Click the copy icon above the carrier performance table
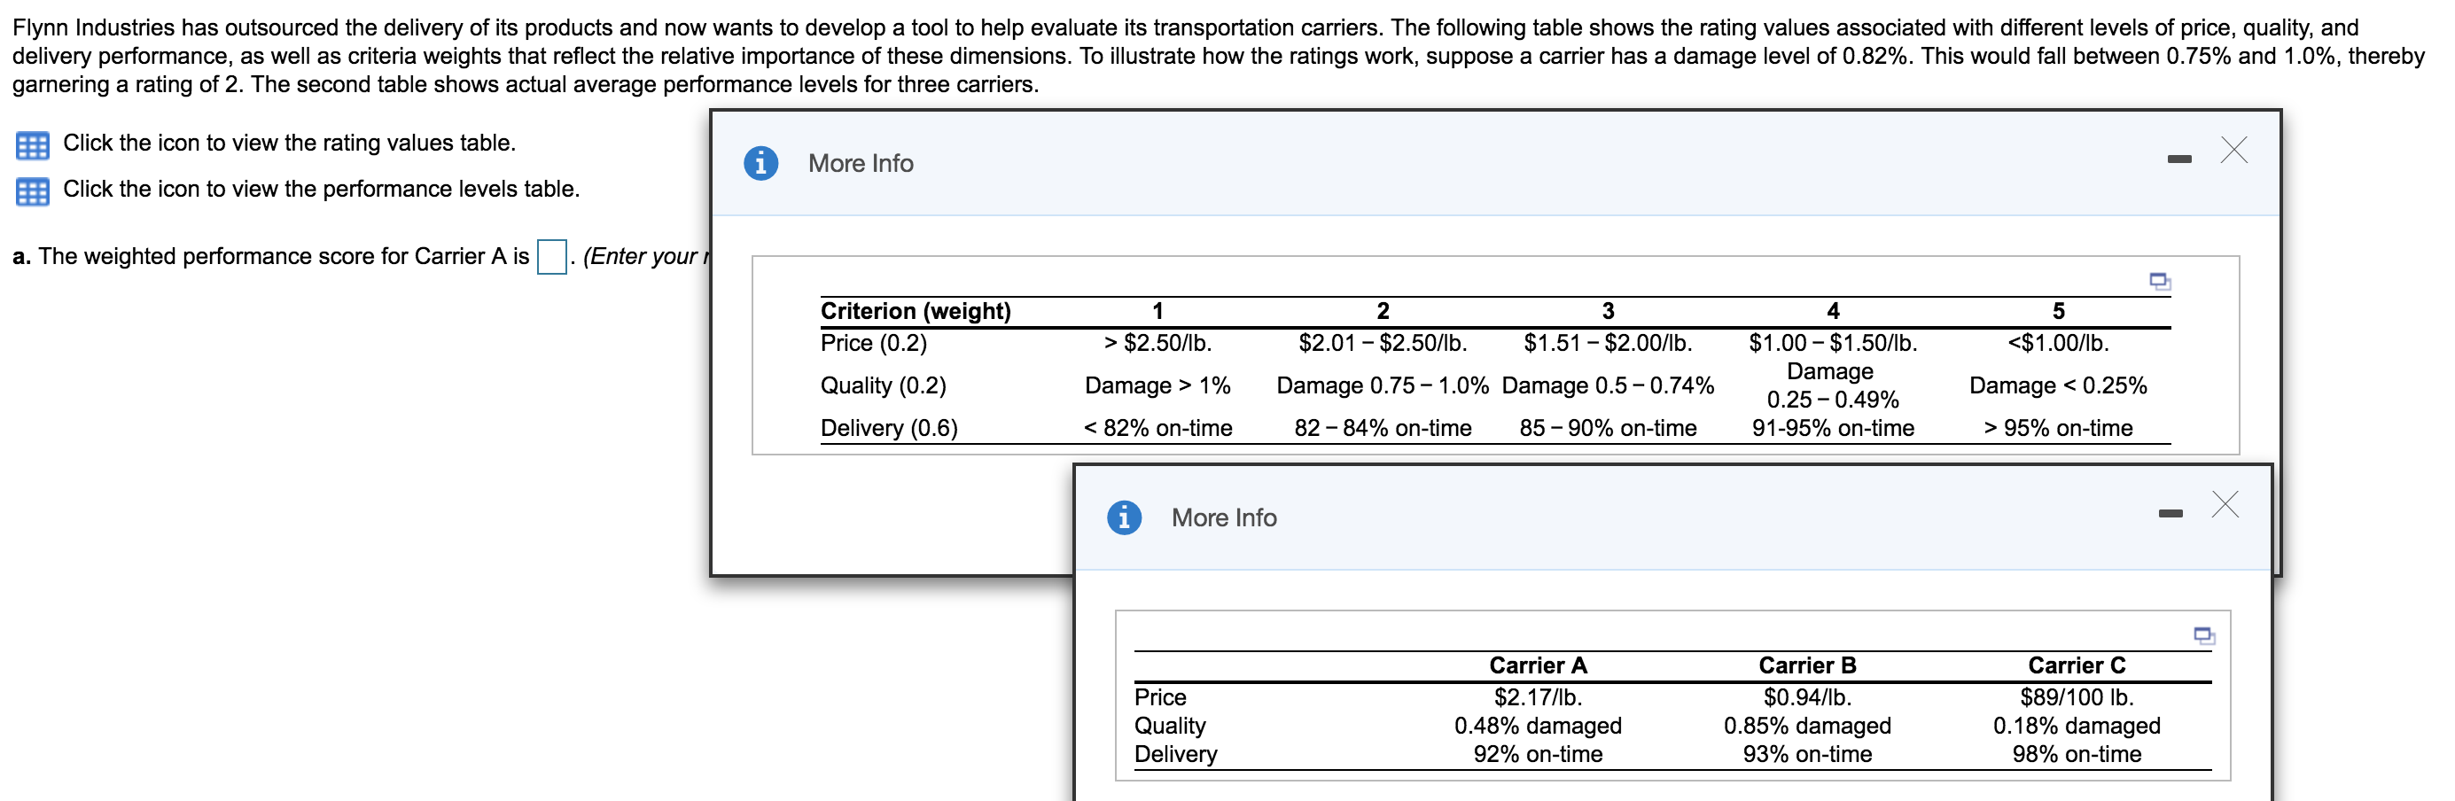 pyautogui.click(x=2204, y=635)
